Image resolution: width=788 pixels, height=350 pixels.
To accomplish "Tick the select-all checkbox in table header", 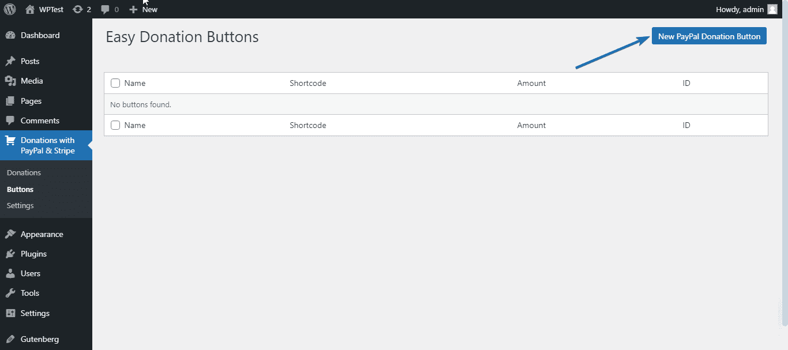I will coord(115,83).
